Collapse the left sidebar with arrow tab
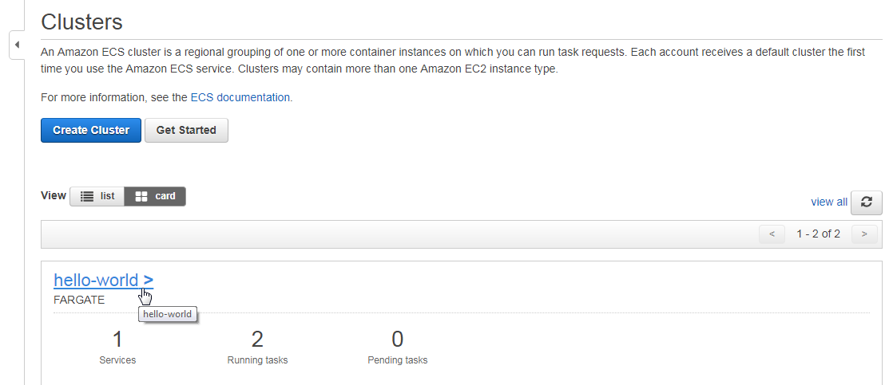Image resolution: width=893 pixels, height=385 pixels. point(17,45)
